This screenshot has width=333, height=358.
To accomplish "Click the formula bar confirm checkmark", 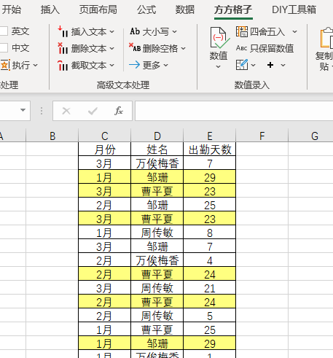I will point(93,111).
